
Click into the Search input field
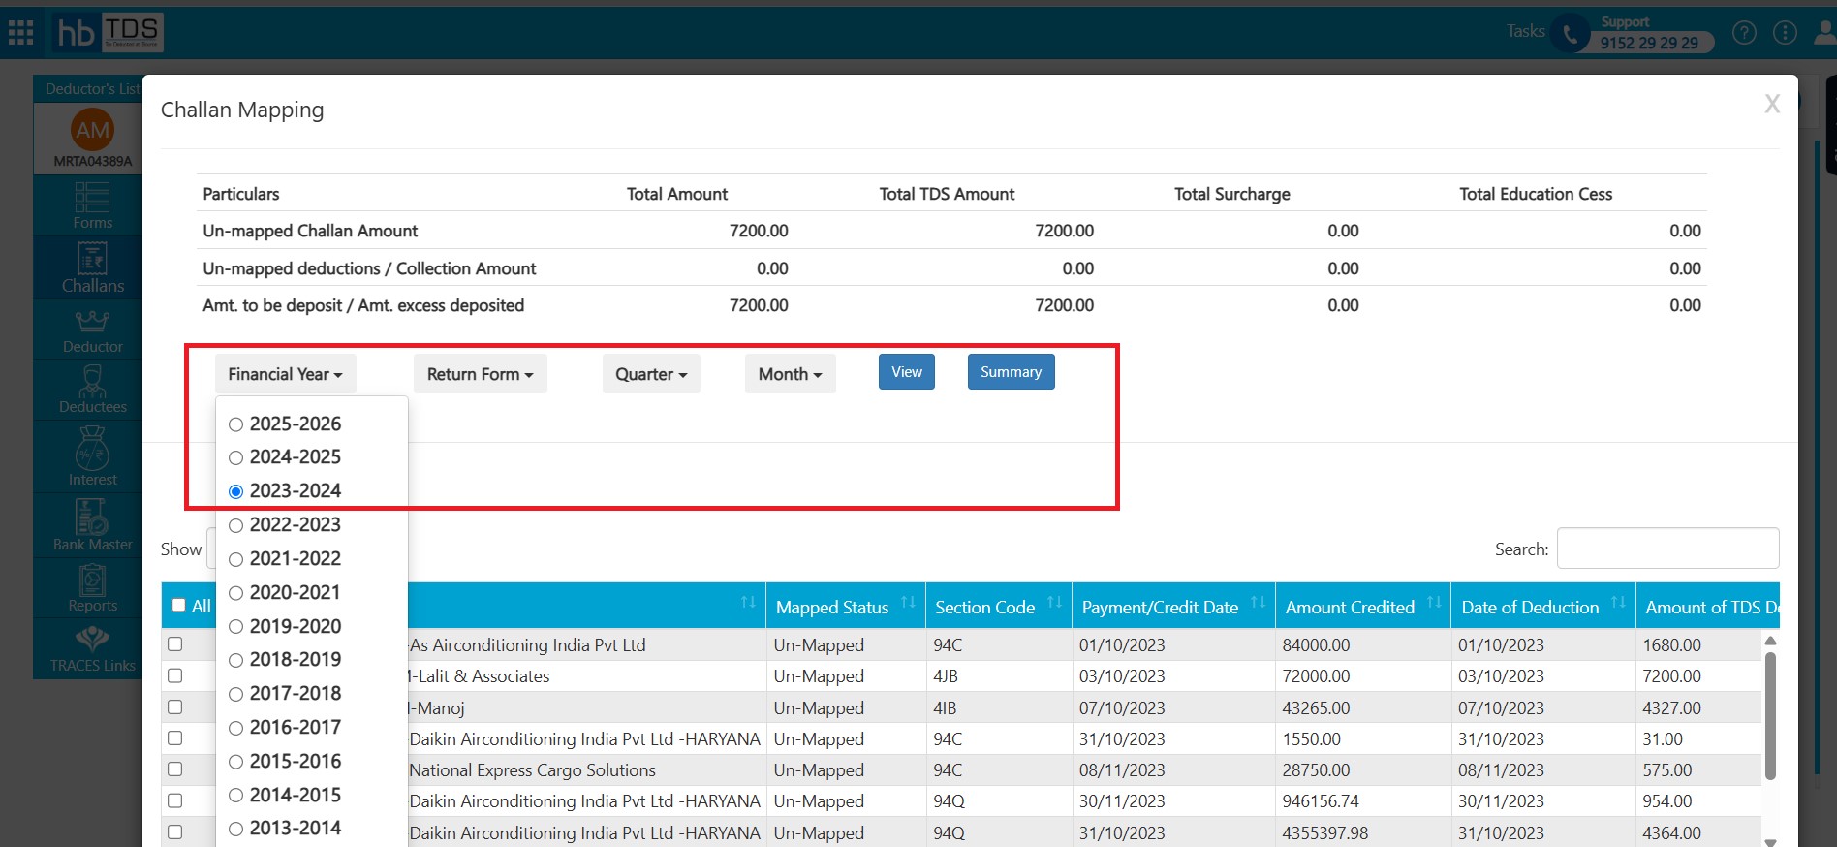(x=1666, y=549)
